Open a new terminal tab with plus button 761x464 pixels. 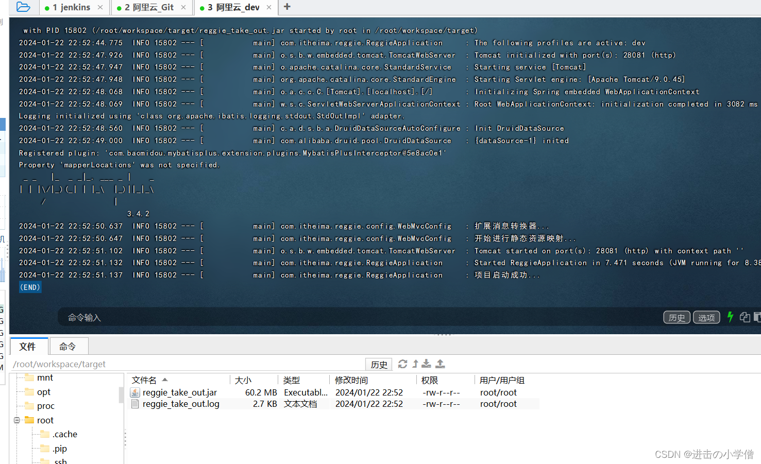(286, 7)
